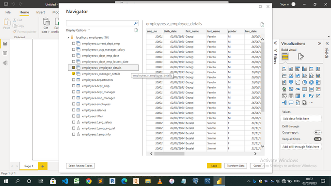Click Add data fields here well
The height and width of the screenshot is (186, 331).
pos(301,119)
